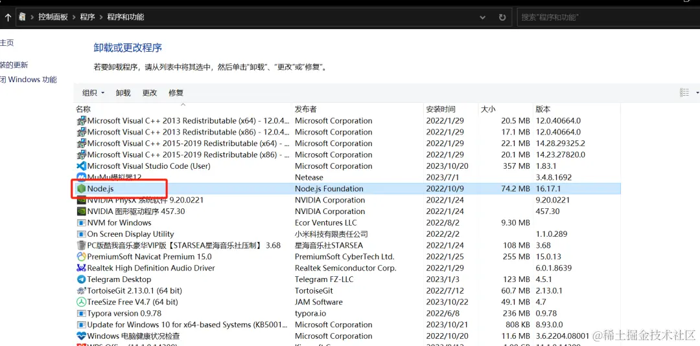Click 控制面板 breadcrumb in address bar
The image size is (700, 346).
53,17
